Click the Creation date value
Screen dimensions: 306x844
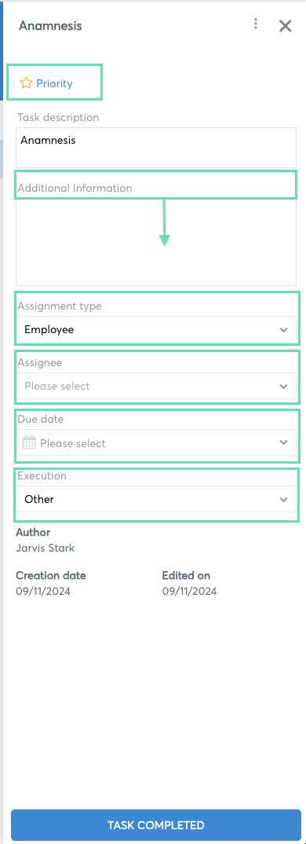click(43, 592)
